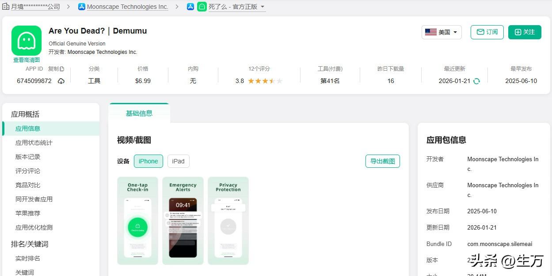Open 版本记录 in sidebar
Viewport: 552px width, 276px height.
click(28, 157)
